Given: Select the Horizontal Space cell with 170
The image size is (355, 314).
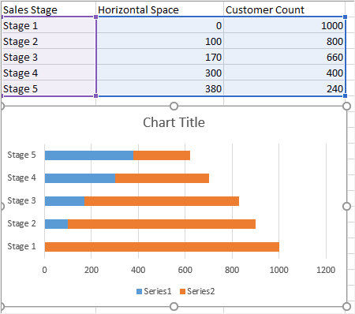Looking at the screenshot, I should pyautogui.click(x=160, y=57).
